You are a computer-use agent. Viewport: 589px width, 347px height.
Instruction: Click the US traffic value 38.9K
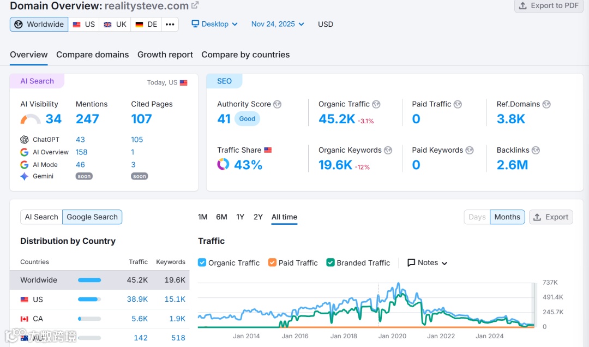(x=137, y=299)
